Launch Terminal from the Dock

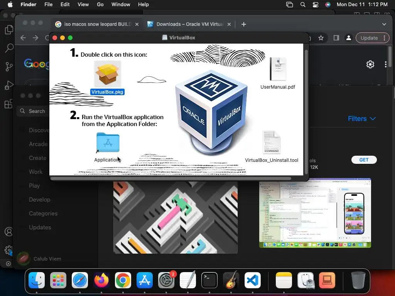click(x=209, y=280)
